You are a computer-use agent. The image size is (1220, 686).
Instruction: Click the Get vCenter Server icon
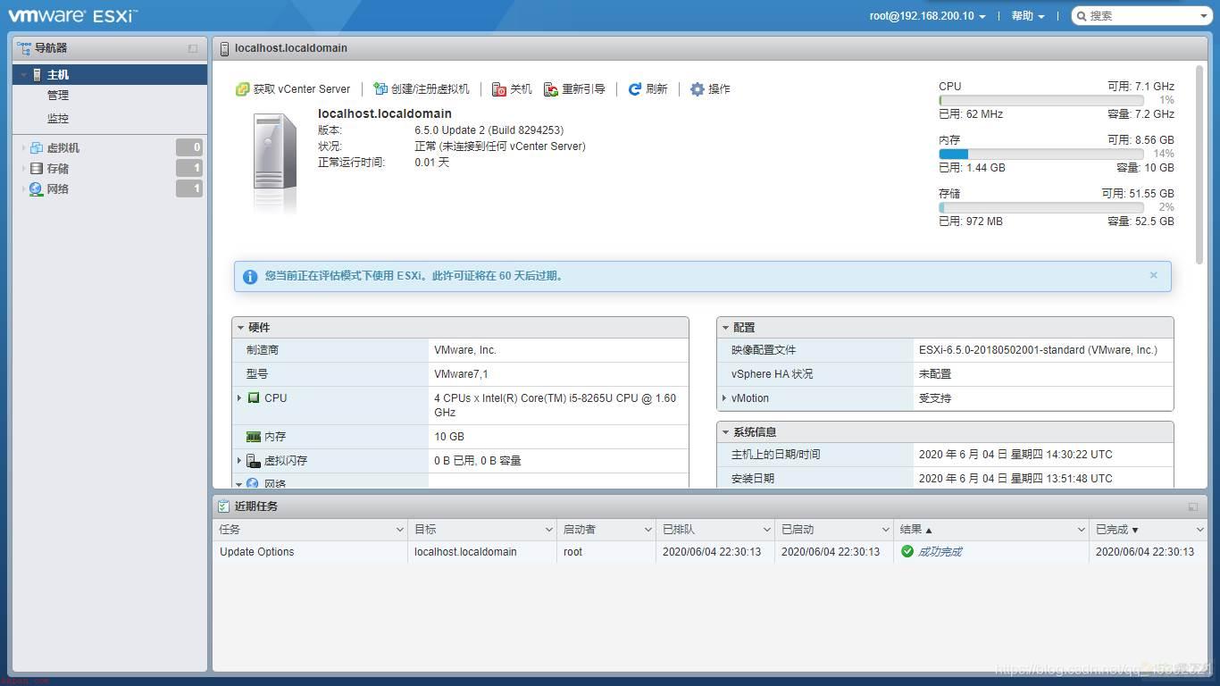242,89
